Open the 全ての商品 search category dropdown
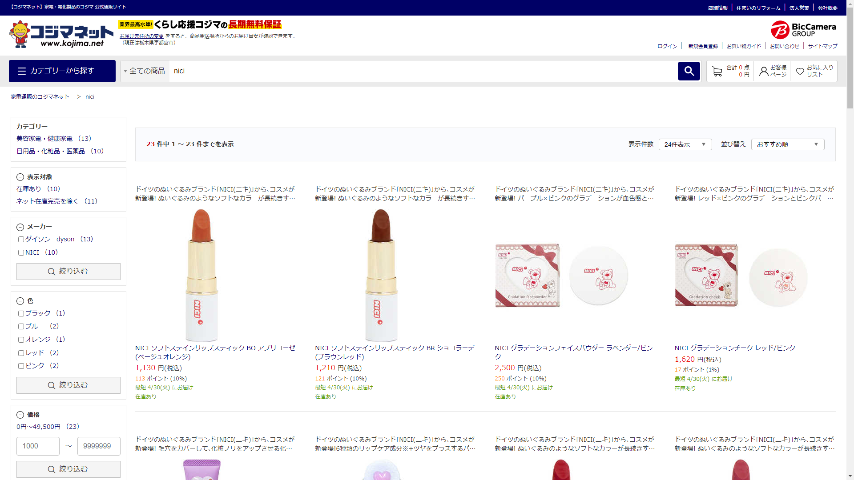The height and width of the screenshot is (480, 854). (145, 71)
